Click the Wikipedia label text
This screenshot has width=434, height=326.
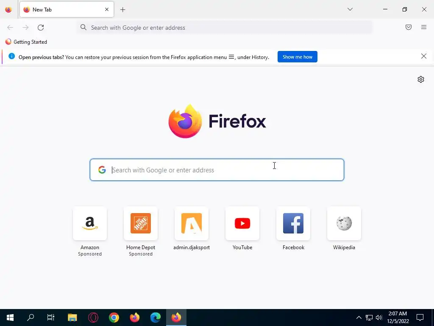point(344,247)
